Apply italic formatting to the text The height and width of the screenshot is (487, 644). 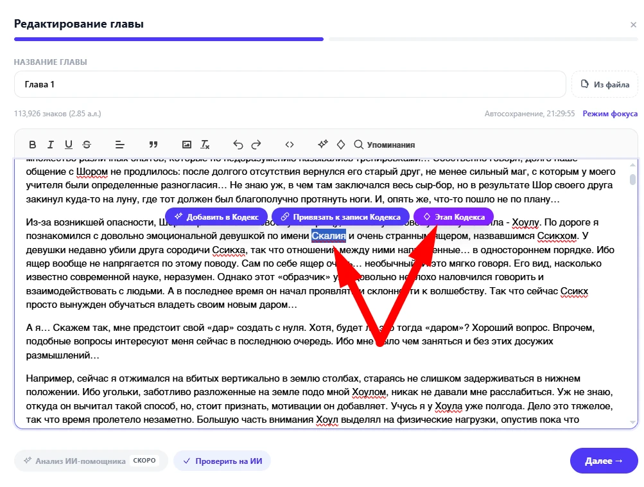pyautogui.click(x=51, y=145)
